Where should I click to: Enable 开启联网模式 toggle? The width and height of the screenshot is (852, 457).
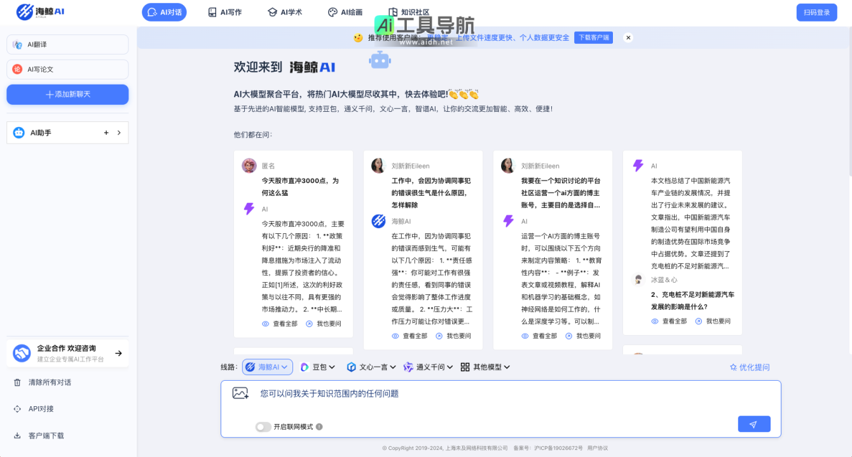click(x=263, y=426)
